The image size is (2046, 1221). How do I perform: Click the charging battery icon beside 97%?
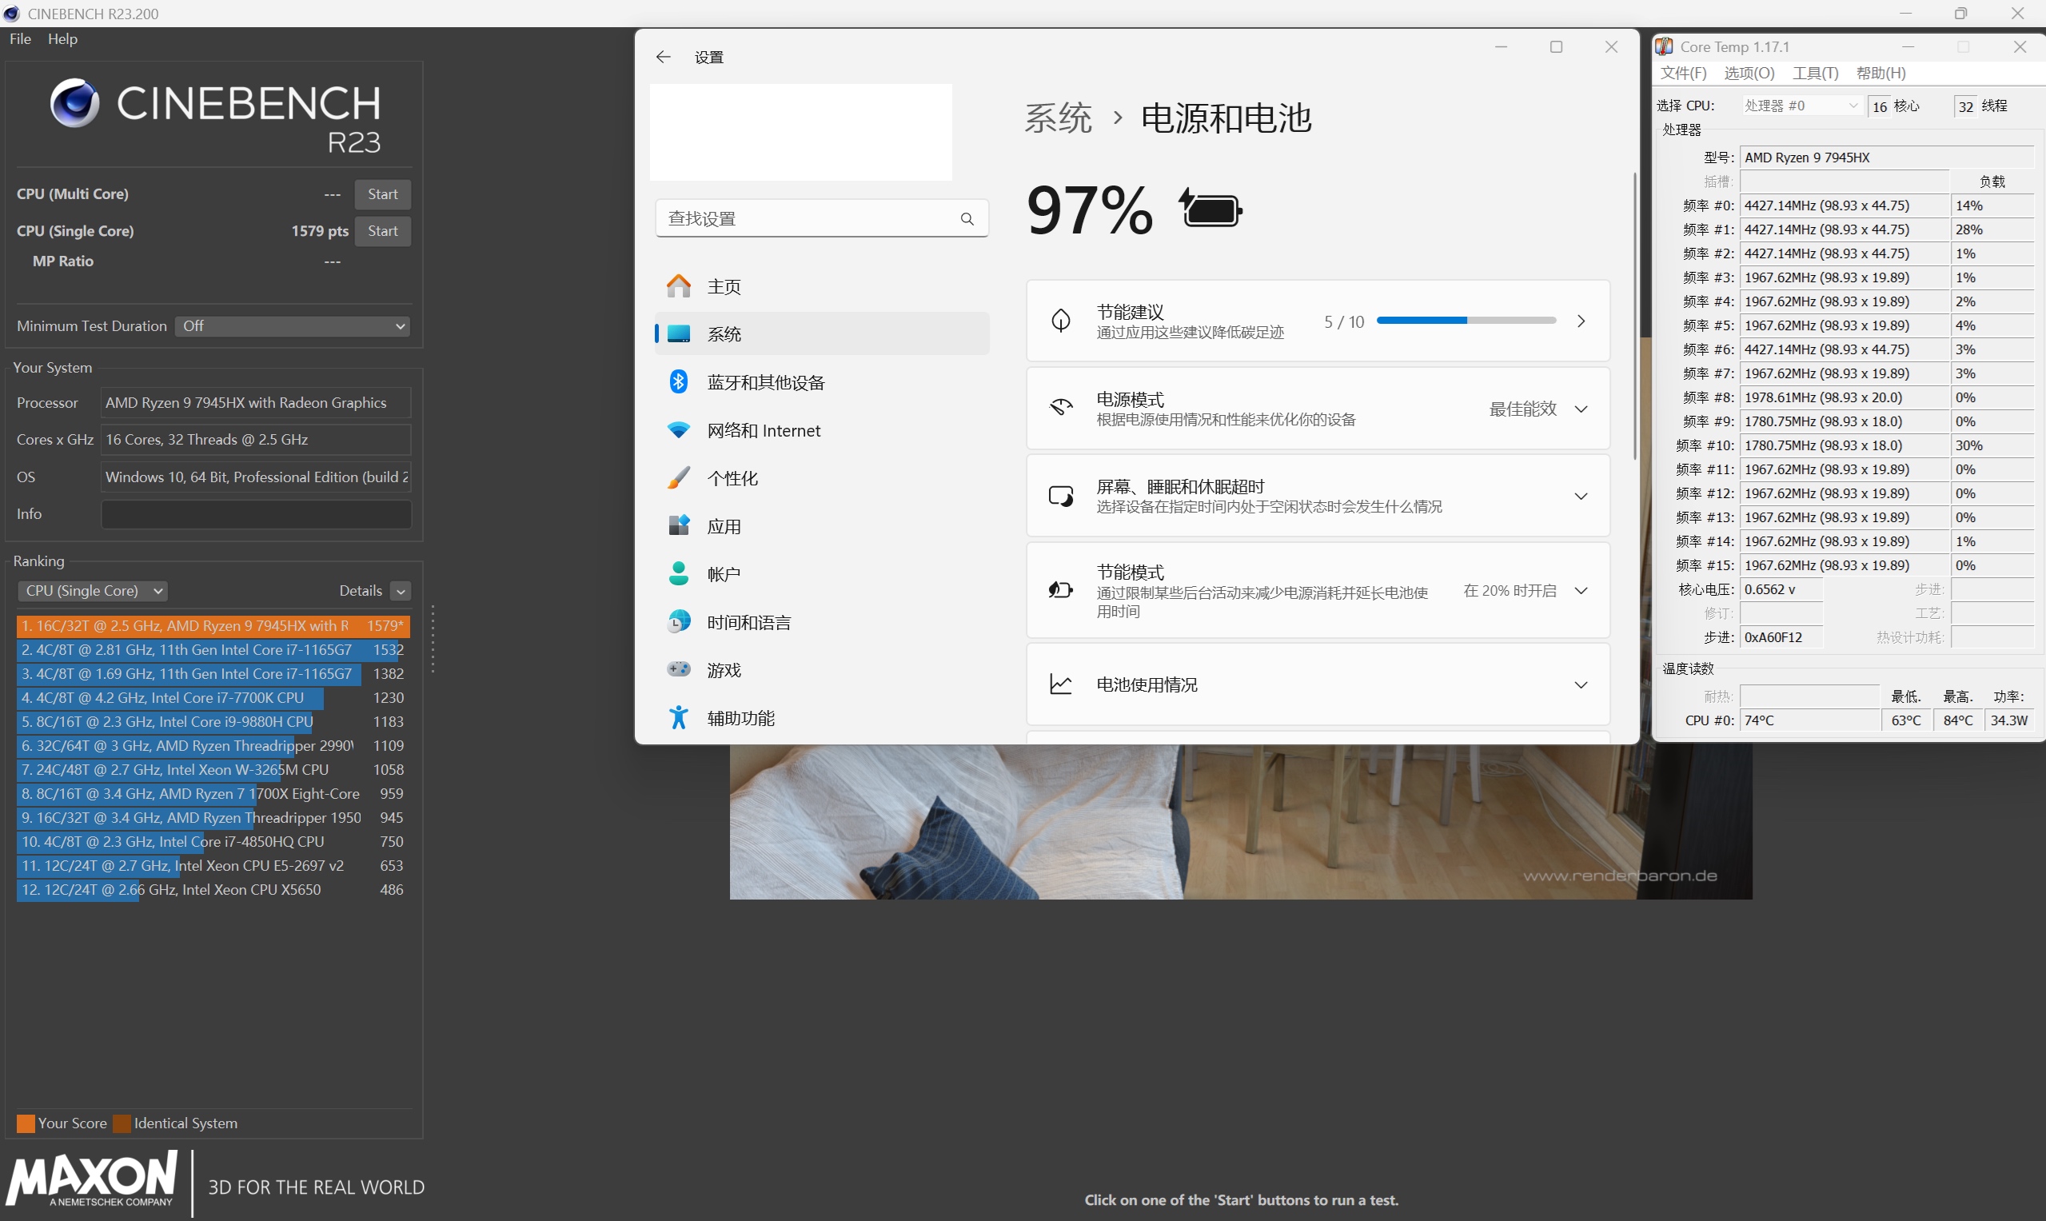pyautogui.click(x=1210, y=209)
